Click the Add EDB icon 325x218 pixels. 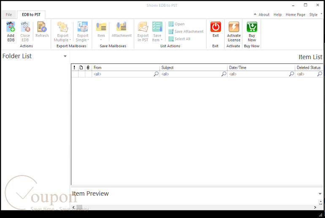(x=11, y=27)
